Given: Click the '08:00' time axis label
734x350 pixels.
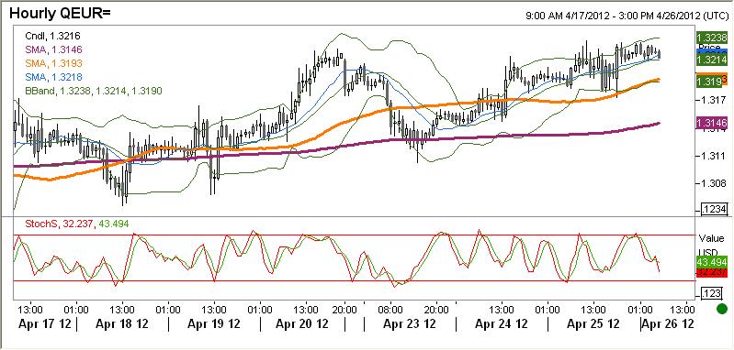Looking at the screenshot, I should click(390, 310).
